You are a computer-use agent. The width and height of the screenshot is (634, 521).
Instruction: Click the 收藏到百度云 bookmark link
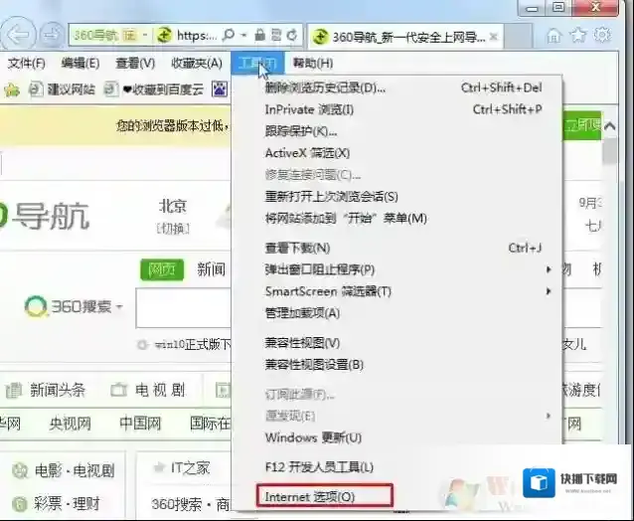160,89
